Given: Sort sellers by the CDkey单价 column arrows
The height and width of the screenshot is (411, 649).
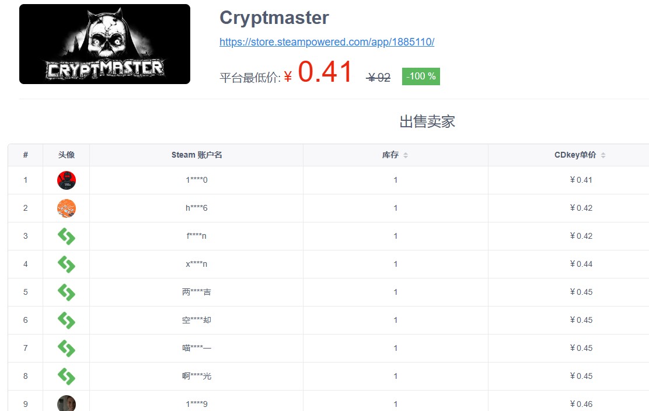Looking at the screenshot, I should pos(603,155).
